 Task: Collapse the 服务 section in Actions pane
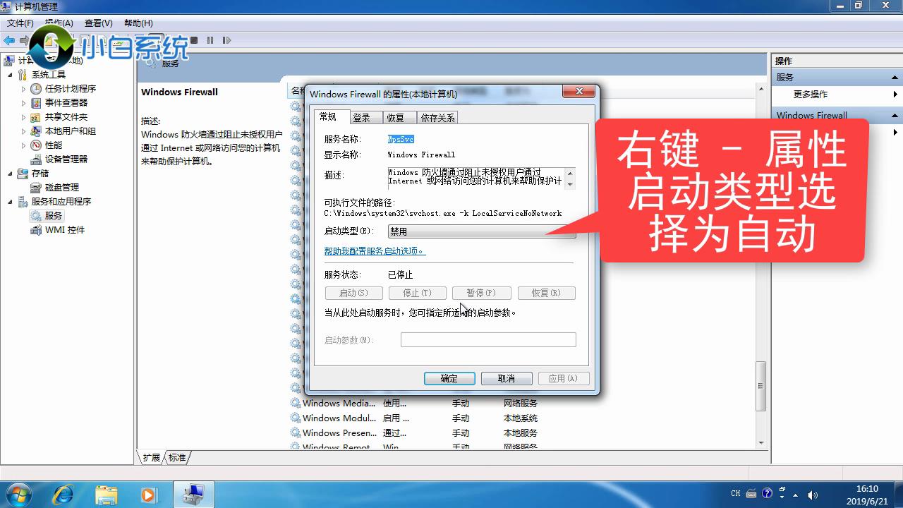coord(895,78)
